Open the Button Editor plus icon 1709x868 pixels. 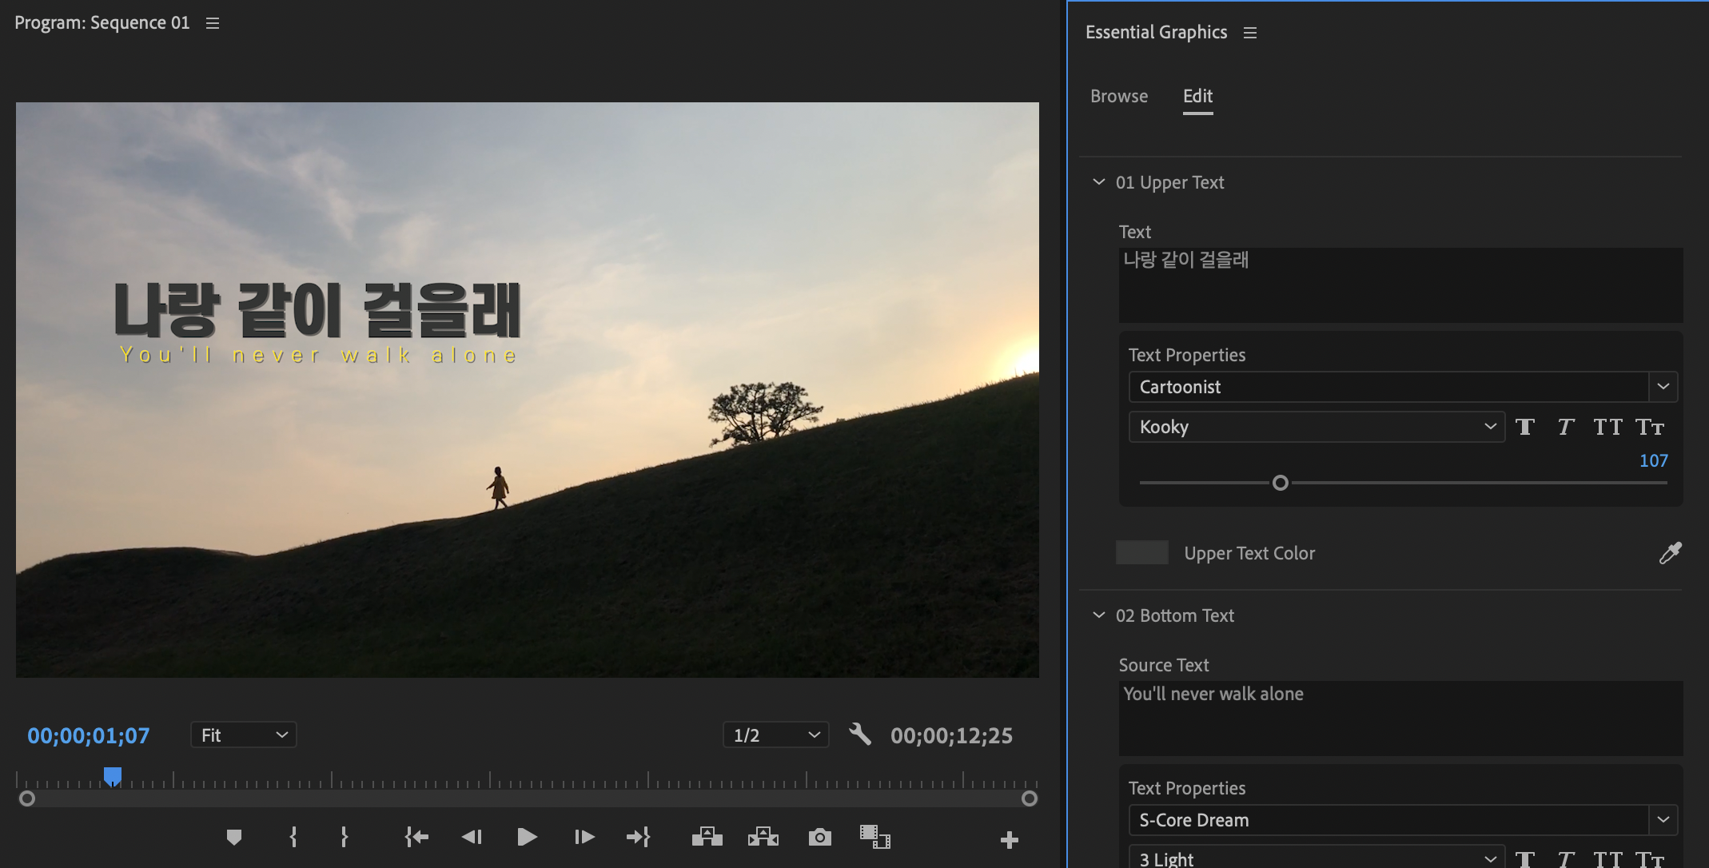pyautogui.click(x=1009, y=839)
